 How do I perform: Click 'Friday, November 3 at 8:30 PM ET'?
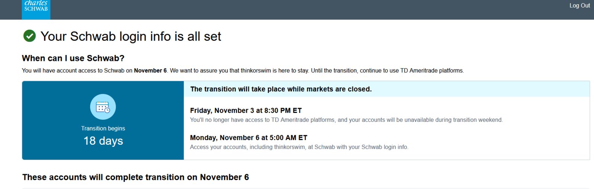[246, 111]
